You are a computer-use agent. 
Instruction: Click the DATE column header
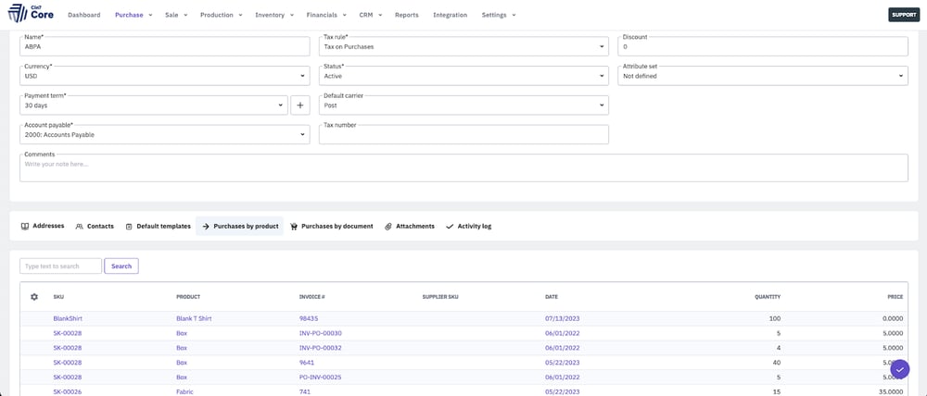(551, 297)
